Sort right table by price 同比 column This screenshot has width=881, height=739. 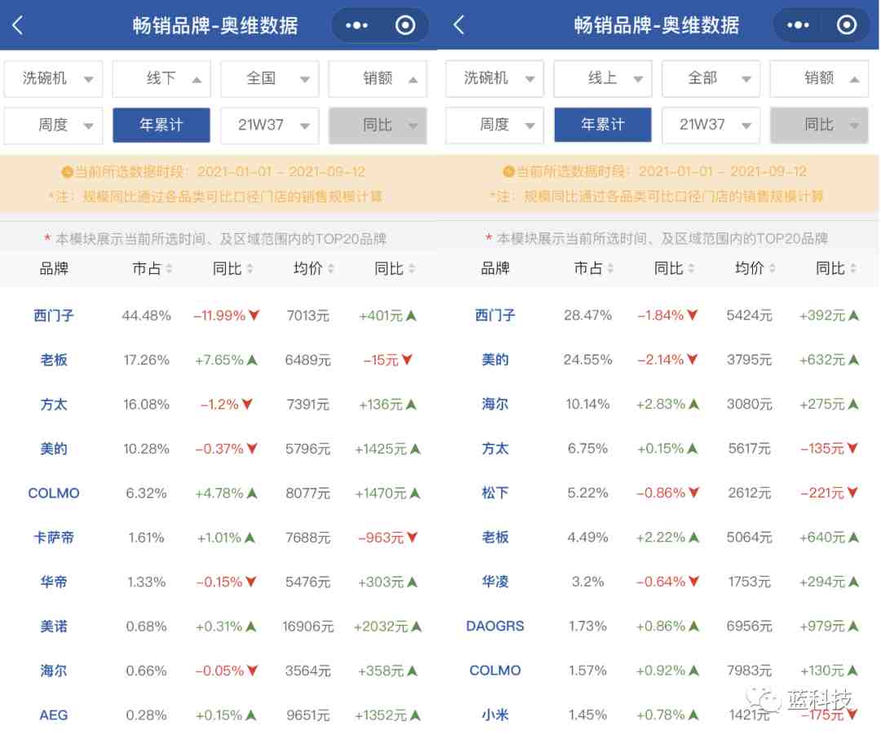click(836, 268)
